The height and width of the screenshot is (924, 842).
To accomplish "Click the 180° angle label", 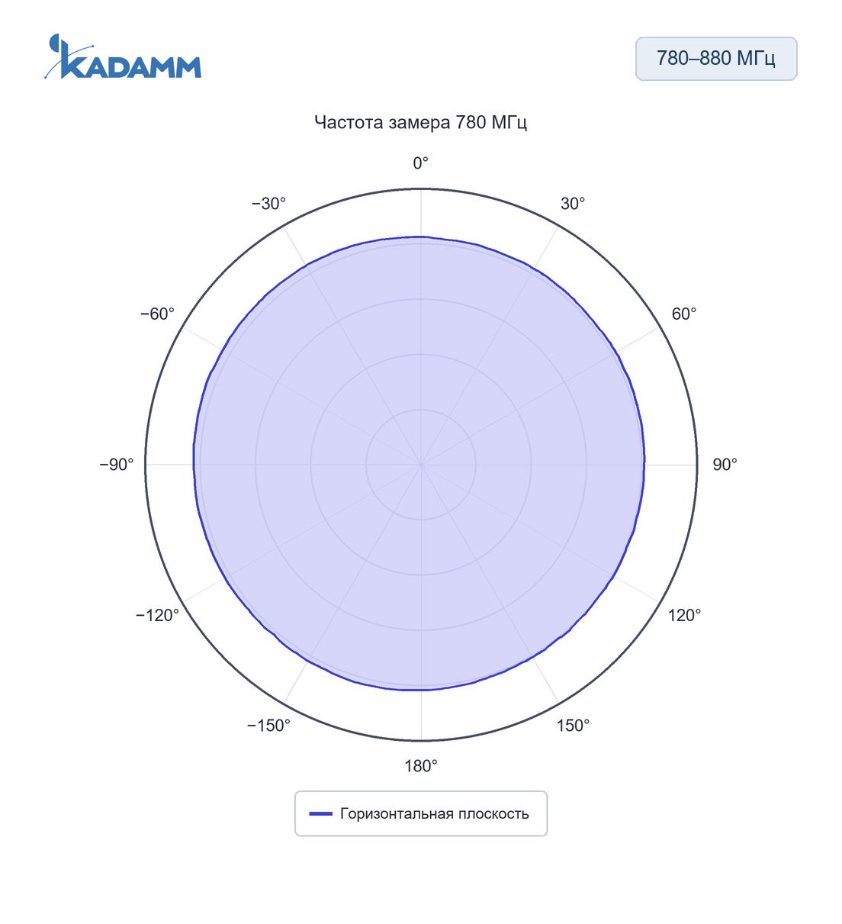I will 421,766.
